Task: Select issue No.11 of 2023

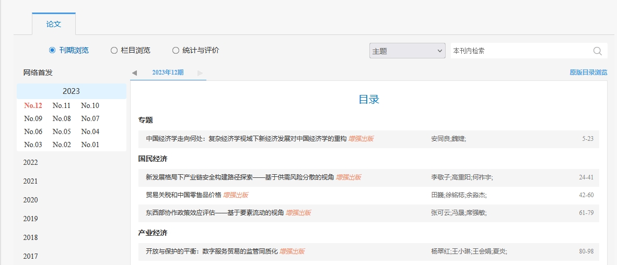Action: click(x=62, y=105)
